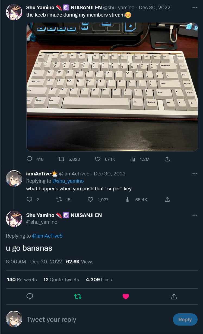The width and height of the screenshot is (203, 334).
Task: Open the 12 Quote Tweets list
Action: [61, 279]
